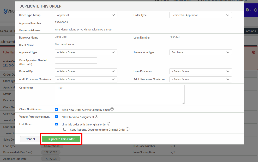The image size is (258, 162).
Task: Click help icon next to Copy Reports/Documents
Action: coord(127,129)
